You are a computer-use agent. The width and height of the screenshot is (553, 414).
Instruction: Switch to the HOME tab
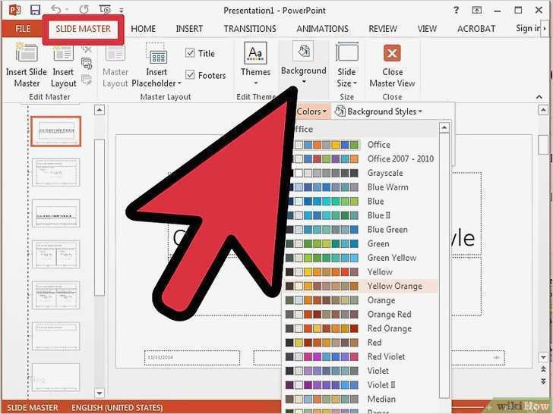(x=143, y=29)
